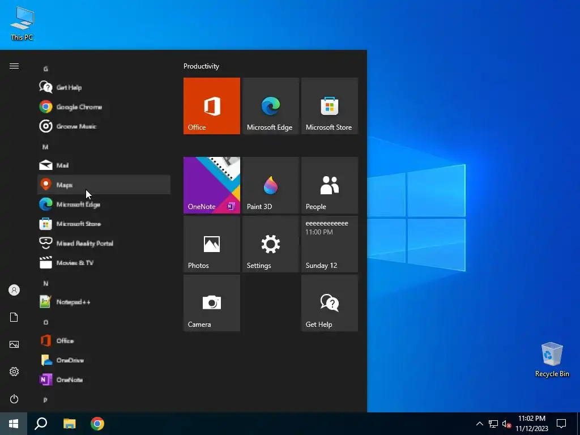580x435 pixels.
Task: Open Mail from the app list
Action: point(104,165)
